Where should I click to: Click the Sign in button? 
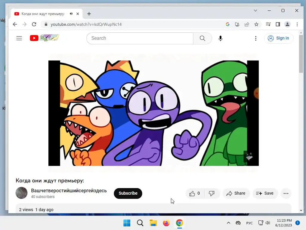click(279, 38)
